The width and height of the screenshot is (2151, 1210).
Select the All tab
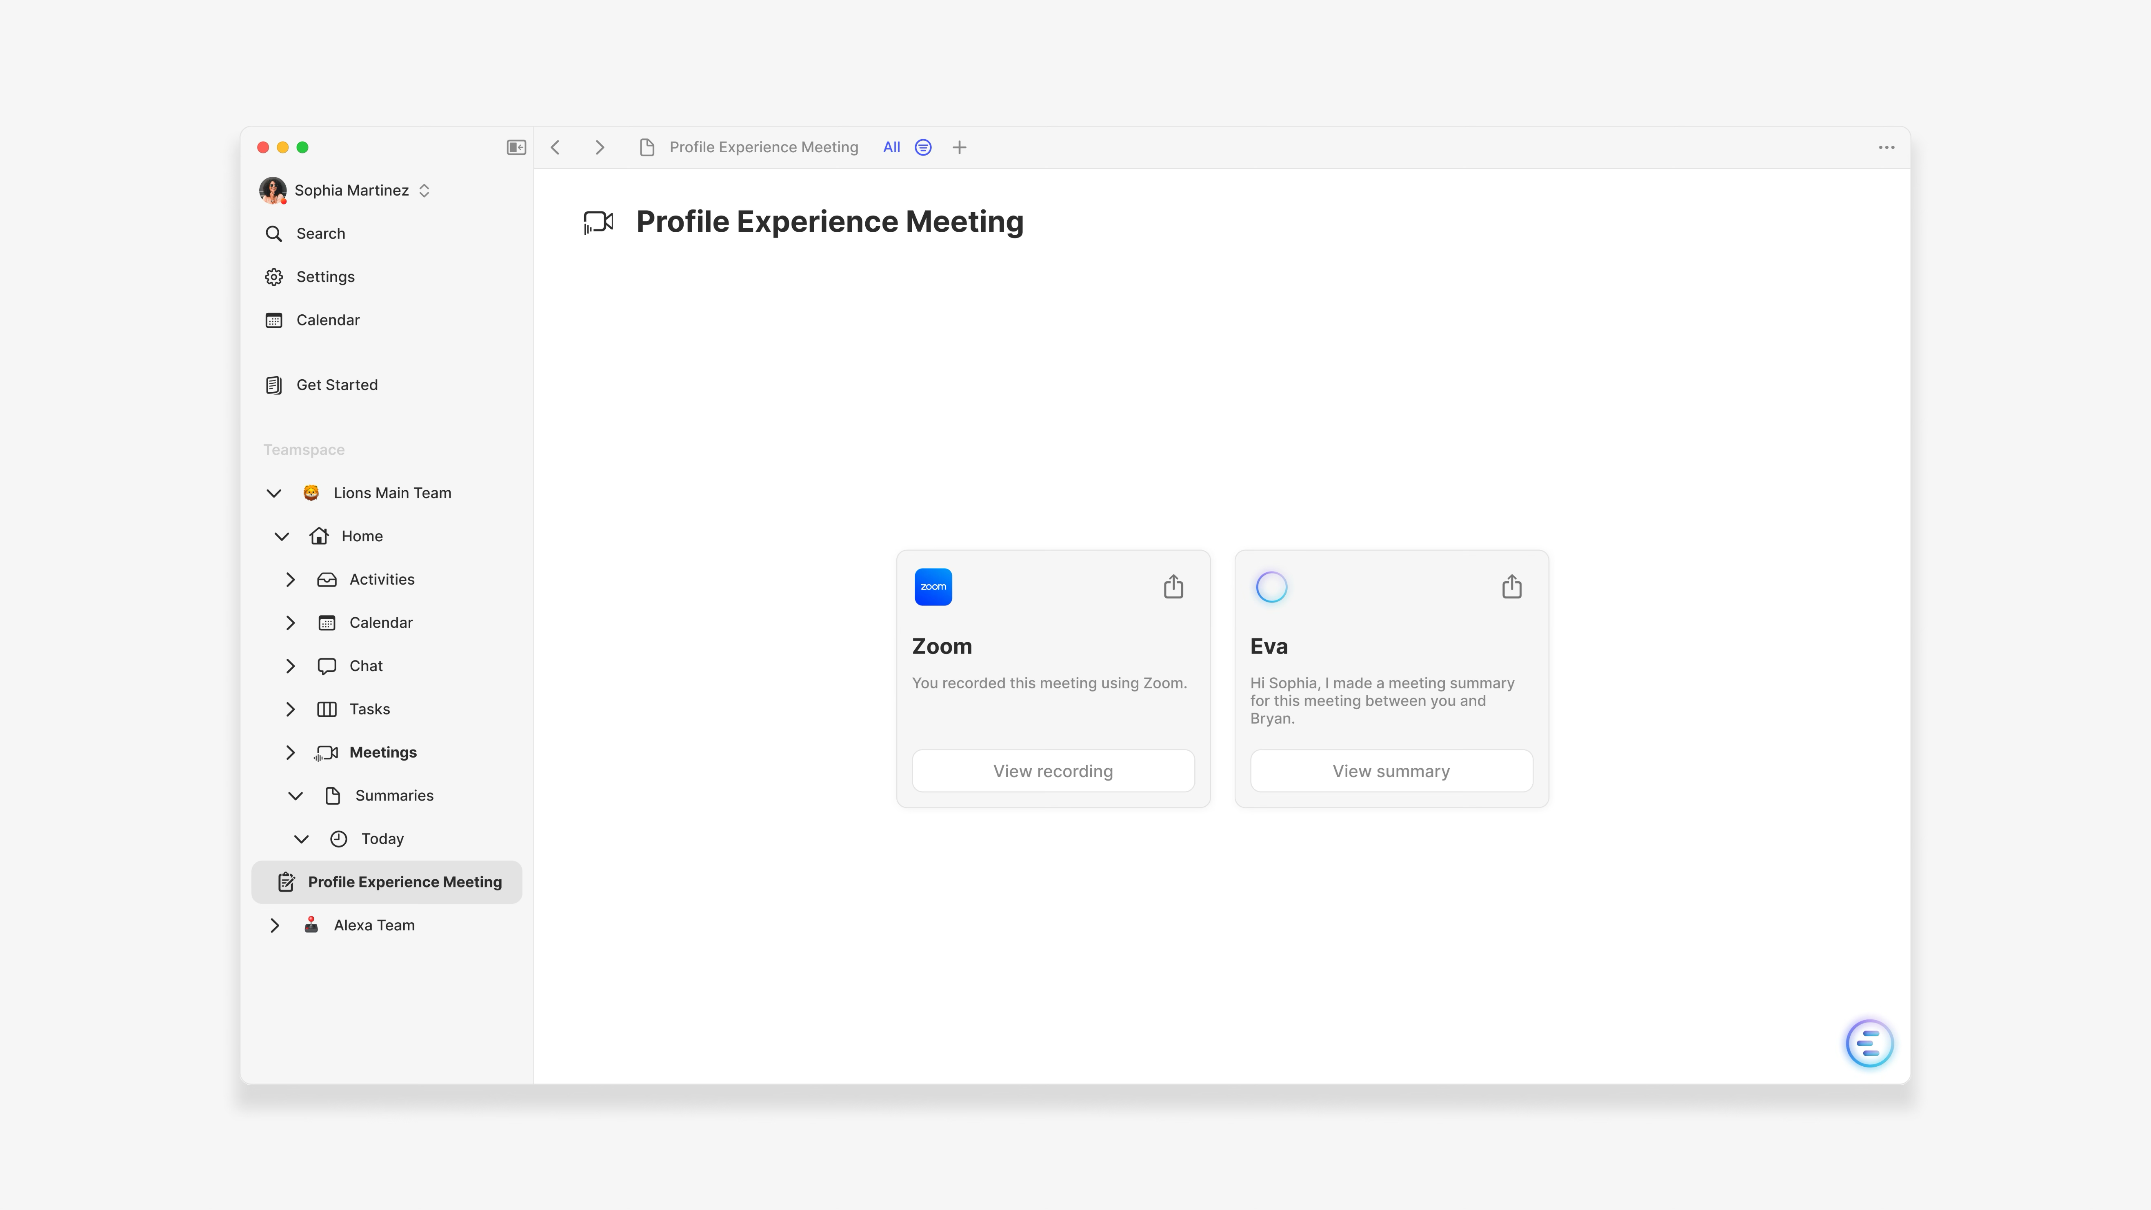891,147
